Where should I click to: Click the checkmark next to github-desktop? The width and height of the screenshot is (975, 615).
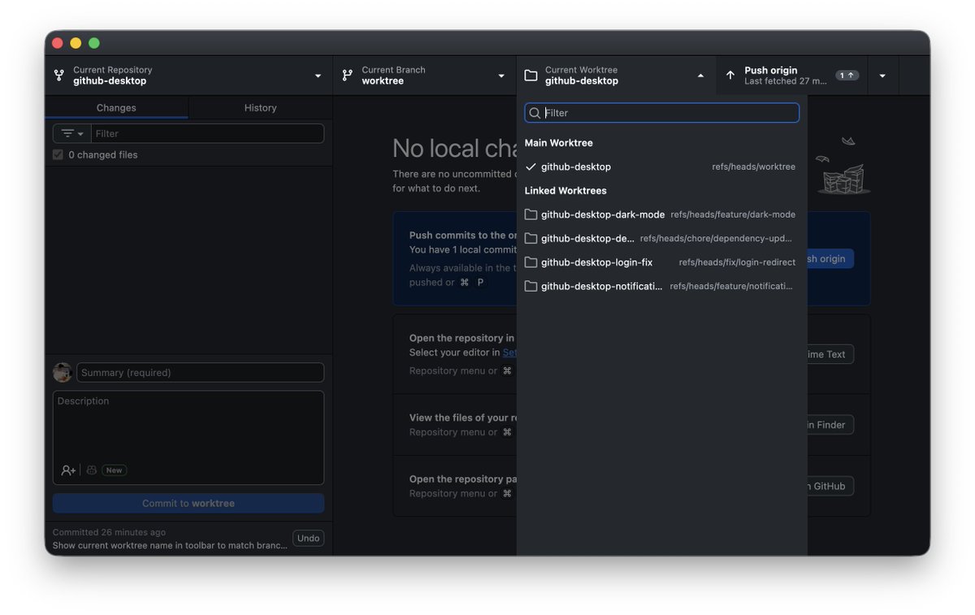(531, 167)
